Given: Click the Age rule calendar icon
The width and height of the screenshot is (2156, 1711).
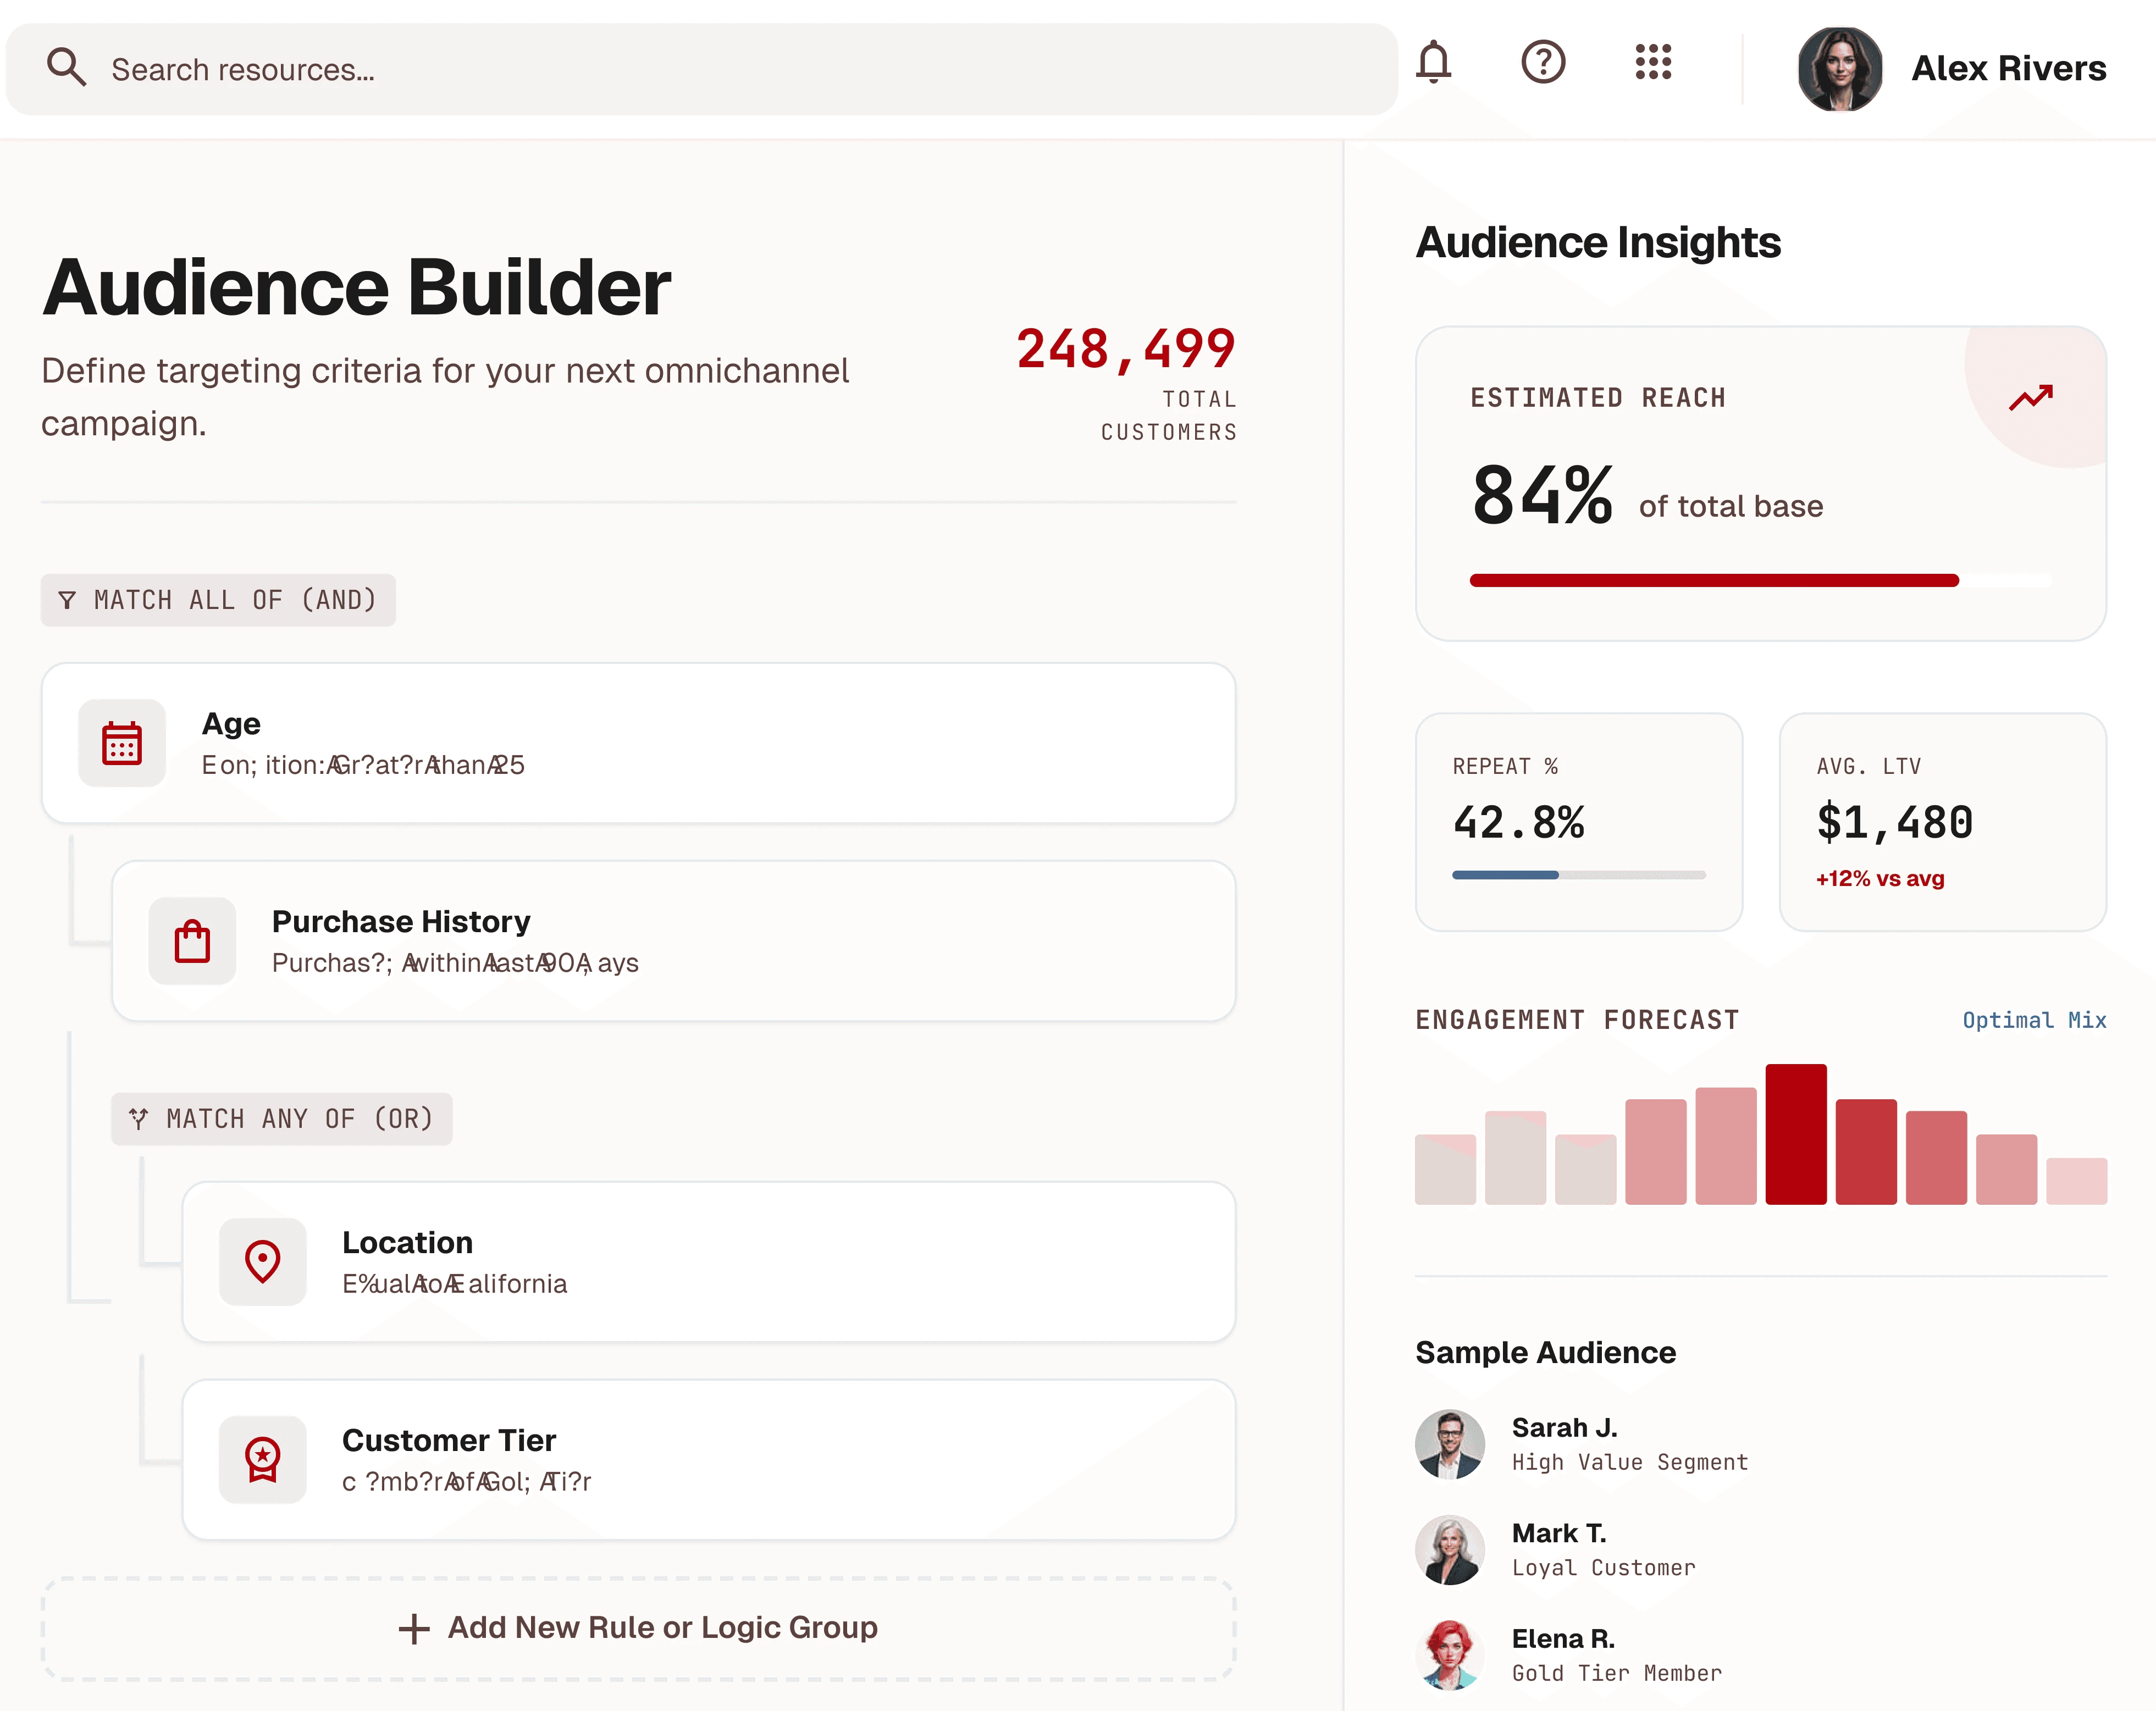Looking at the screenshot, I should pyautogui.click(x=122, y=743).
